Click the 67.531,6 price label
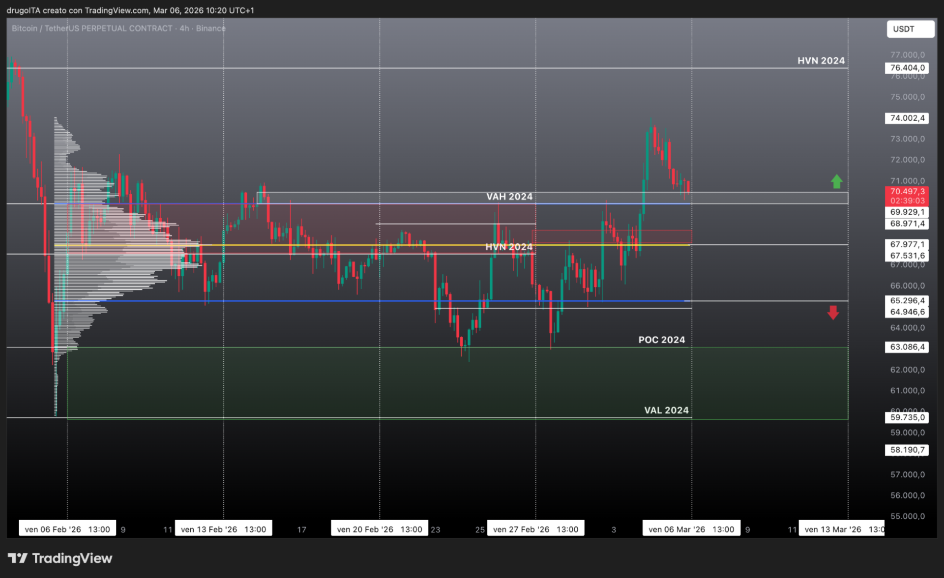Image resolution: width=944 pixels, height=578 pixels. point(907,256)
